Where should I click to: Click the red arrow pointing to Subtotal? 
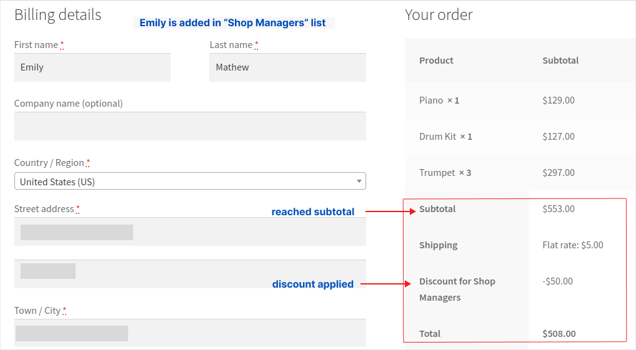tap(390, 211)
